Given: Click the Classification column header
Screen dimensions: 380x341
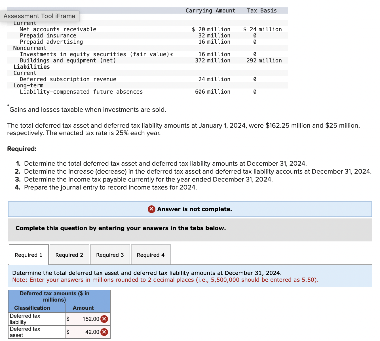Looking at the screenshot, I should (32, 308).
